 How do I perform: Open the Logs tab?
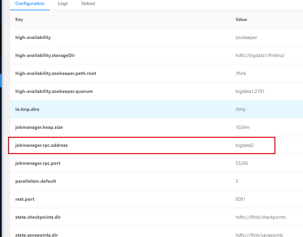click(63, 4)
